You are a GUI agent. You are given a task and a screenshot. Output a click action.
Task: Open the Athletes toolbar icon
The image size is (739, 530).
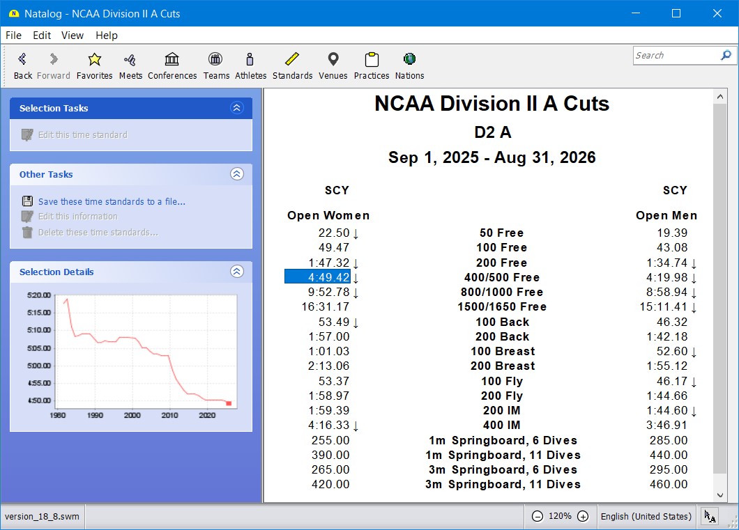(x=250, y=60)
